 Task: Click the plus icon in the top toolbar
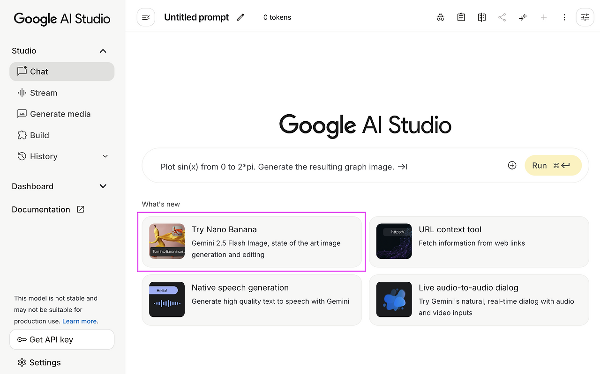(x=544, y=17)
